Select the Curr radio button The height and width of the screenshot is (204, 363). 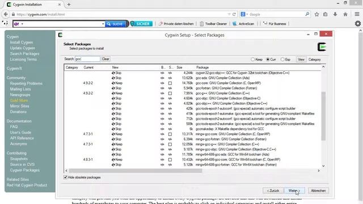click(x=268, y=59)
